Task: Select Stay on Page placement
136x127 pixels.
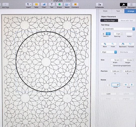Action: click(109, 21)
